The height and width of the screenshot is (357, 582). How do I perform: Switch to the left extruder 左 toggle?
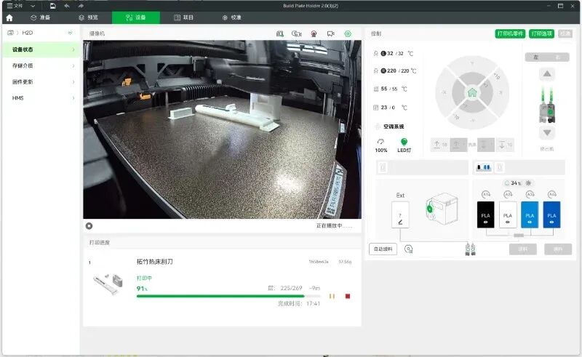pyautogui.click(x=536, y=57)
